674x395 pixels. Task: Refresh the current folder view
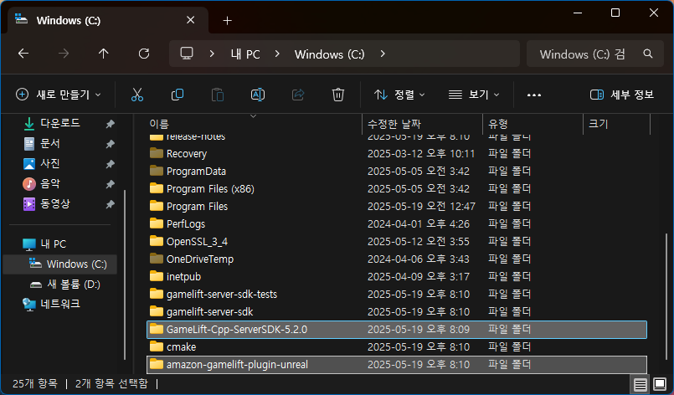(144, 54)
